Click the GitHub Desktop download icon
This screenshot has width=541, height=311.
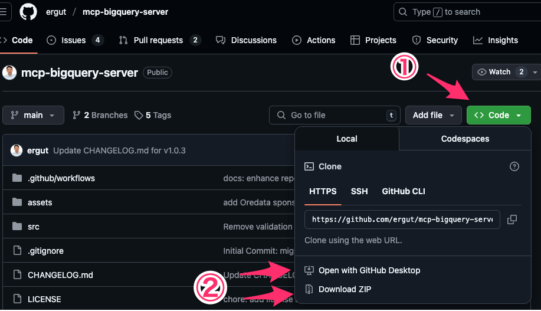(309, 270)
